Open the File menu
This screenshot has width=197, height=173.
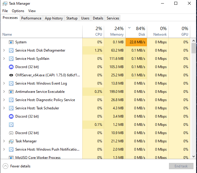[x=5, y=11]
